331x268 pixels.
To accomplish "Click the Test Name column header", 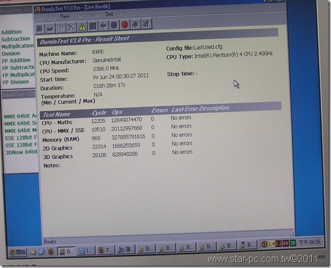I will pos(57,115).
